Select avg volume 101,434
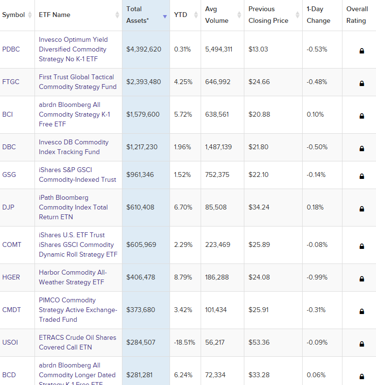The width and height of the screenshot is (376, 385). [x=216, y=310]
